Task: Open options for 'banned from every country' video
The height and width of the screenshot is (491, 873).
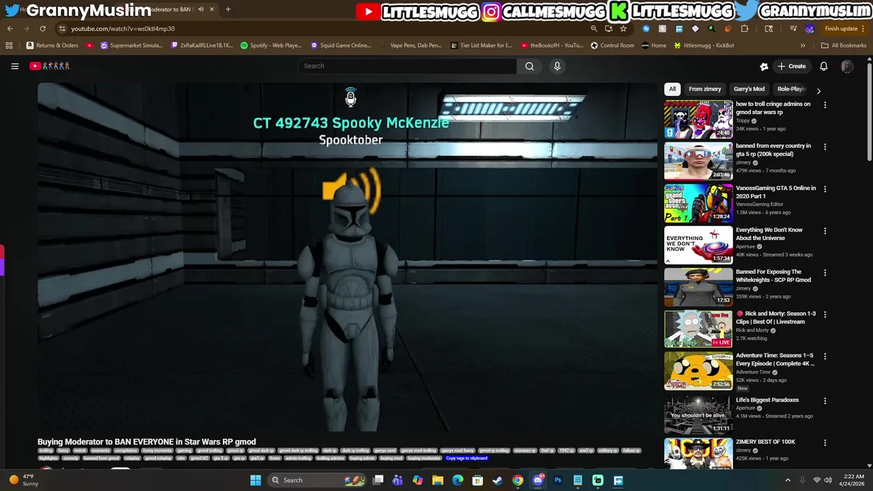Action: tap(825, 147)
